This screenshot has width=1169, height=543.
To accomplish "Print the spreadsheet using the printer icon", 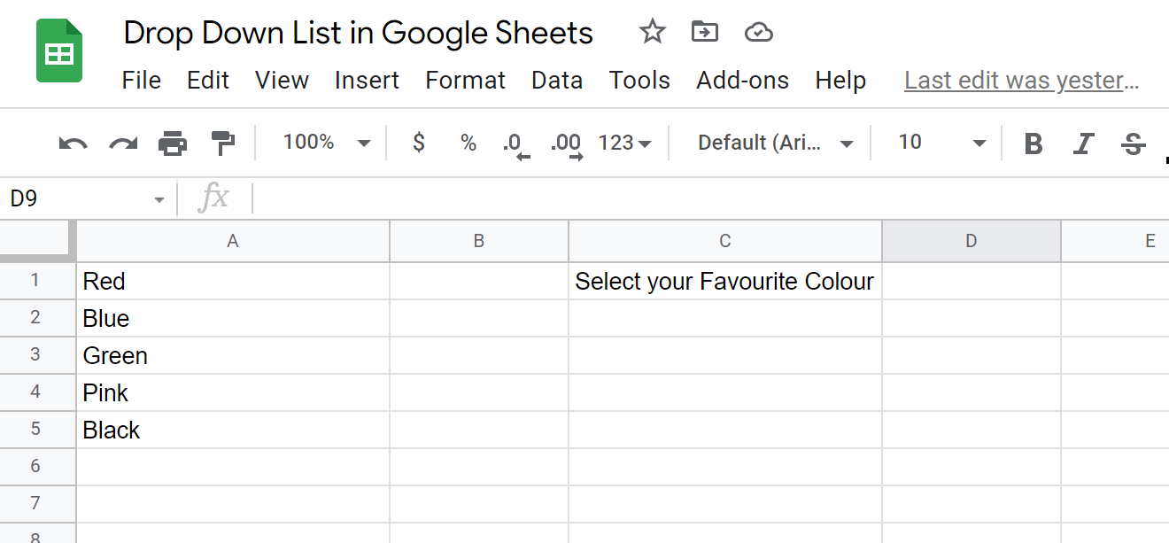I will 173,143.
